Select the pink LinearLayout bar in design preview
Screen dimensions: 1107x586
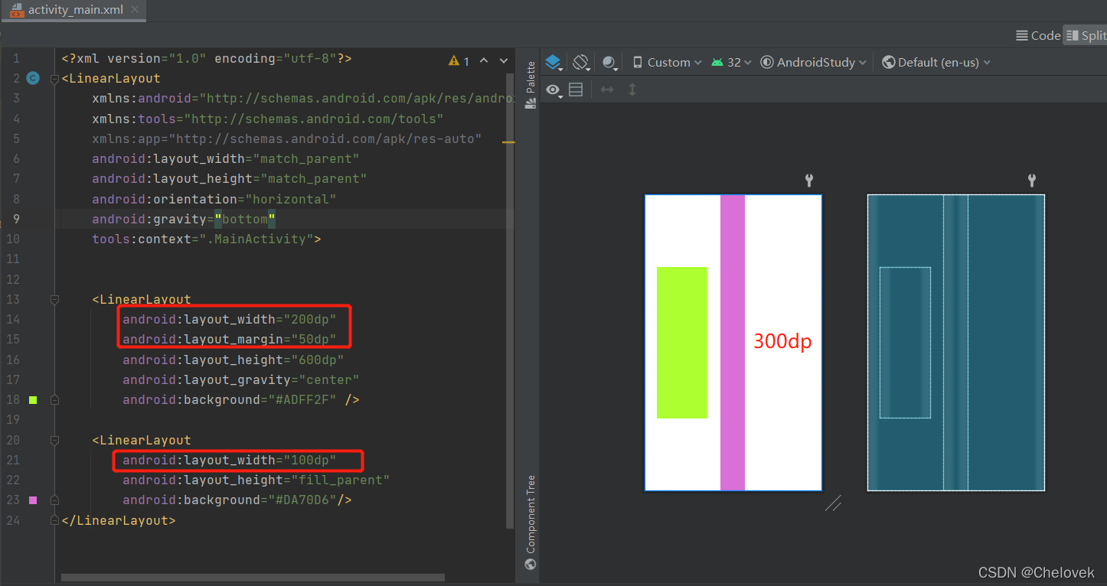733,343
